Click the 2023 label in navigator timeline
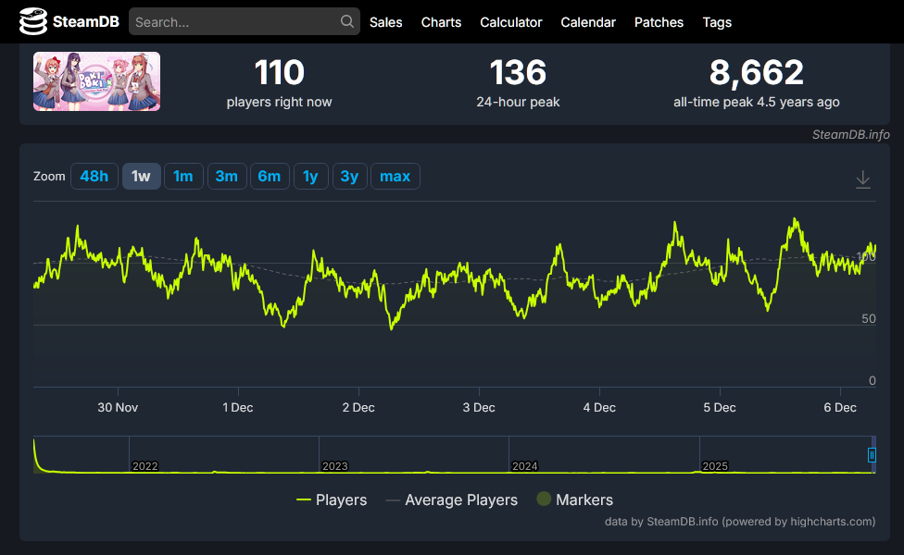Viewport: 904px width, 555px height. point(335,466)
